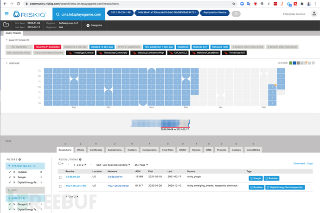Toggle the Google LLC ASN checkmark
The width and height of the screenshot is (320, 213).
[10, 204]
